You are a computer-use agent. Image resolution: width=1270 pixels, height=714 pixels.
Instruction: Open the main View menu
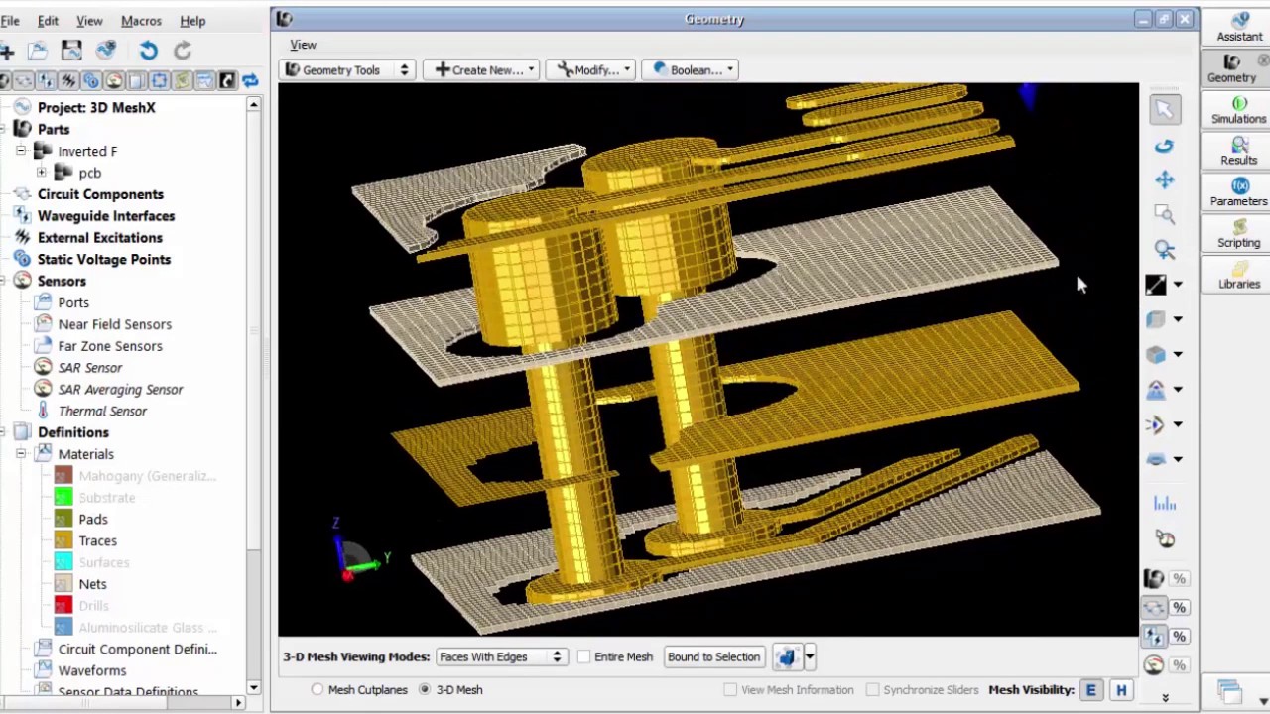click(x=89, y=21)
